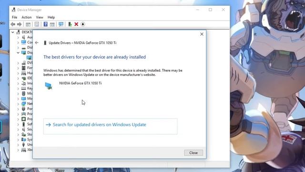Expand the Sound controllers category
This screenshot has height=172, width=305.
click(18, 129)
